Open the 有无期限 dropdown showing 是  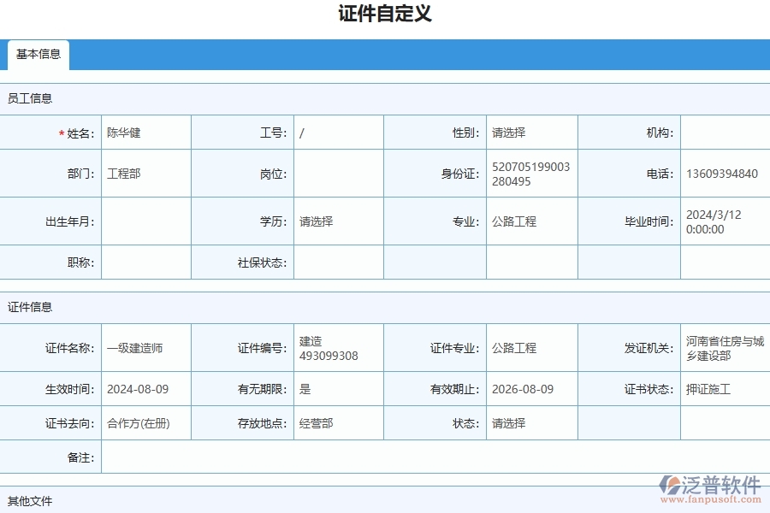pos(338,388)
